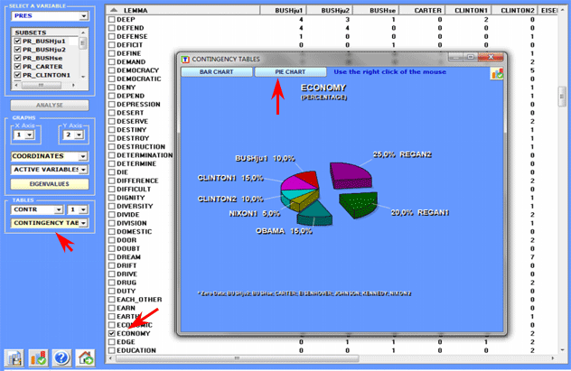Click the CLINTON2 column header

click(514, 10)
